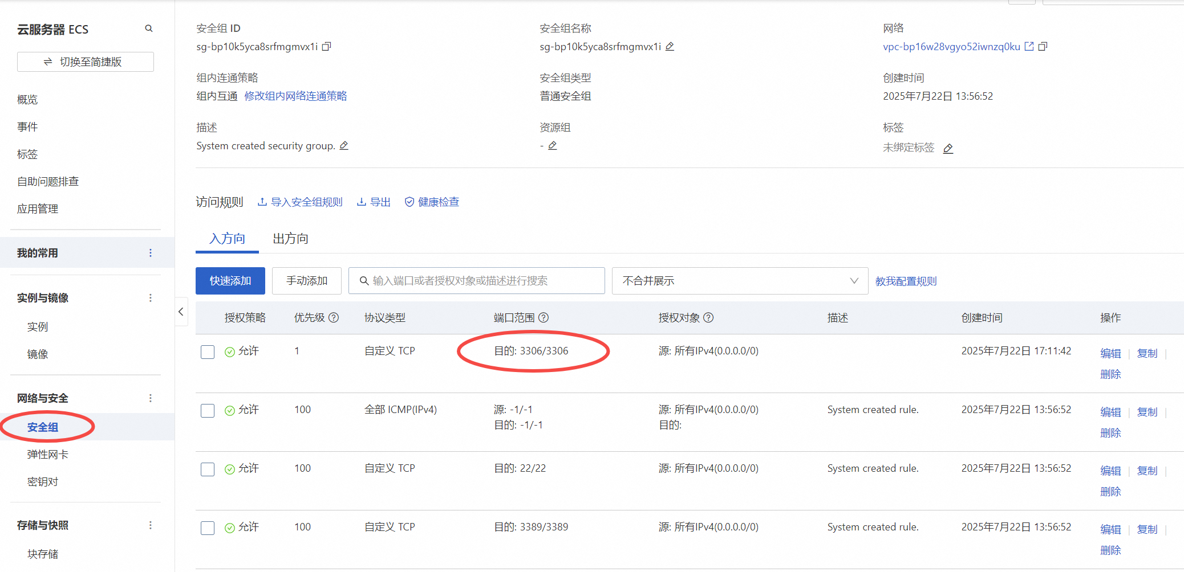This screenshot has width=1184, height=572.
Task: Click the search icon beside 云服务器 ECS
Action: (149, 28)
